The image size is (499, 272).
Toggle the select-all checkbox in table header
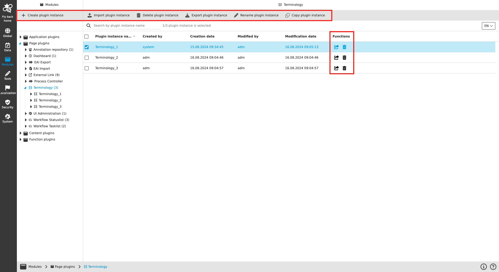click(x=87, y=36)
